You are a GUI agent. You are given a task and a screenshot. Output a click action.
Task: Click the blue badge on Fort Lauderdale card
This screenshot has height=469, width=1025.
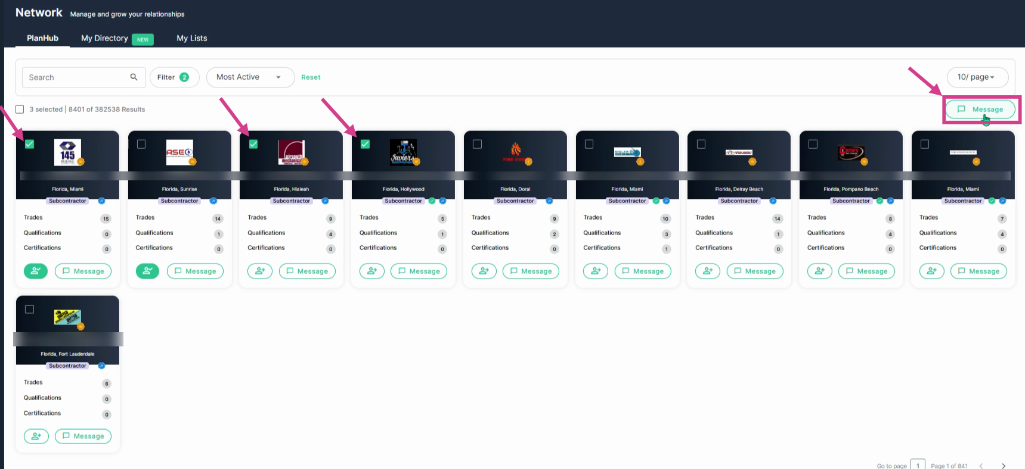point(101,365)
